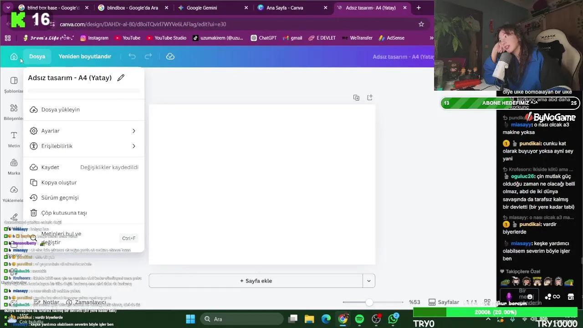
Task: Open Metinleri bul ve değiştir
Action: click(83, 238)
